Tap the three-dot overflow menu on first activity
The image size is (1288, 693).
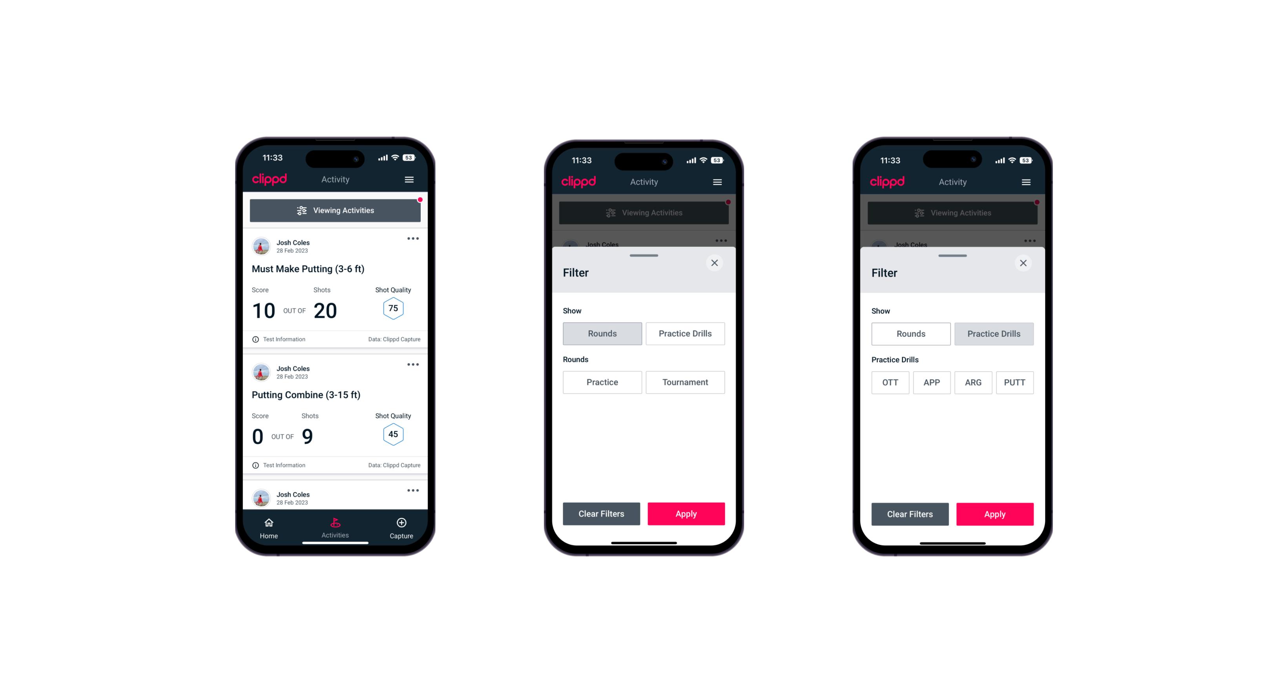tap(412, 239)
